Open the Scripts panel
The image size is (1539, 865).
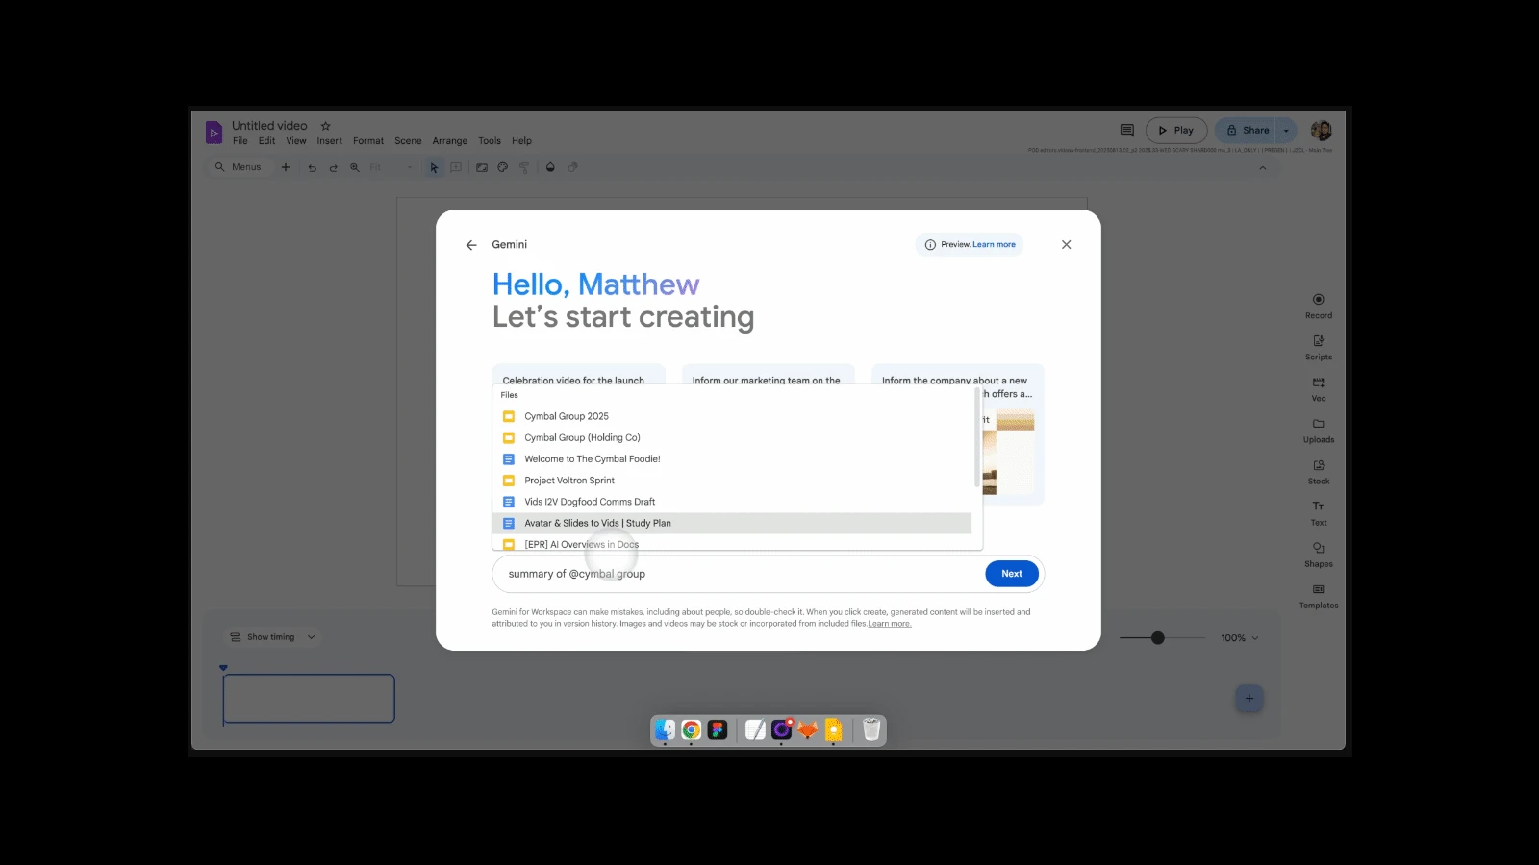[1319, 347]
